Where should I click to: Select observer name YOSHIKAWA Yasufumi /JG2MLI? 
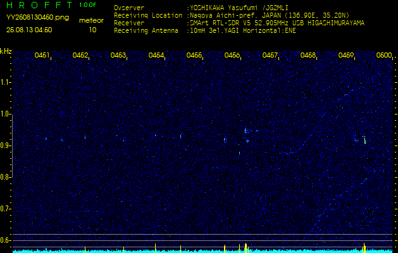(239, 8)
